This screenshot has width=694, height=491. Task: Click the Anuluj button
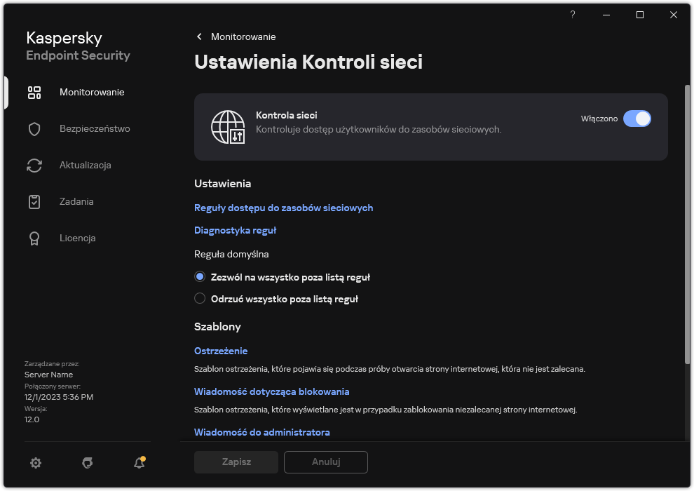(x=325, y=462)
